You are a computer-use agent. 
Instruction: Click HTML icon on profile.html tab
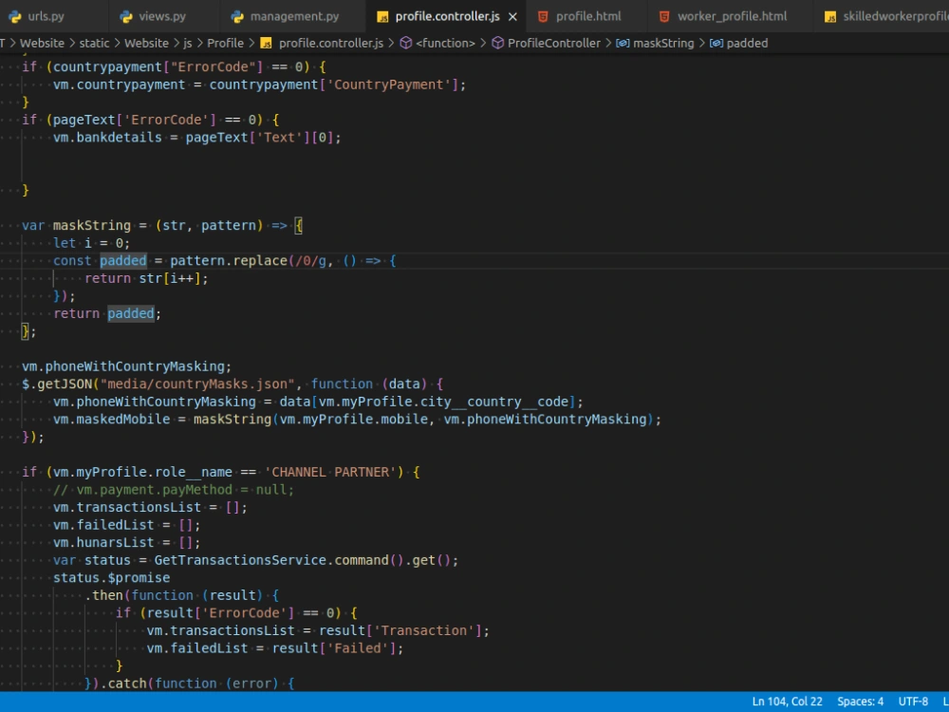[x=543, y=17]
